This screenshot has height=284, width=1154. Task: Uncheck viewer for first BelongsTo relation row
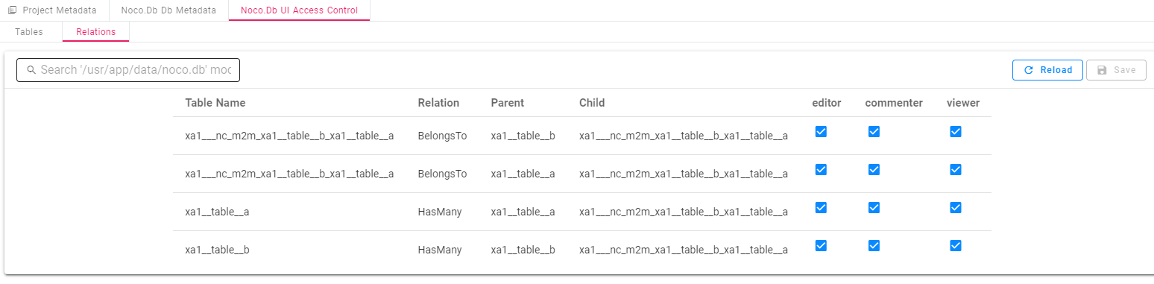[x=956, y=132]
